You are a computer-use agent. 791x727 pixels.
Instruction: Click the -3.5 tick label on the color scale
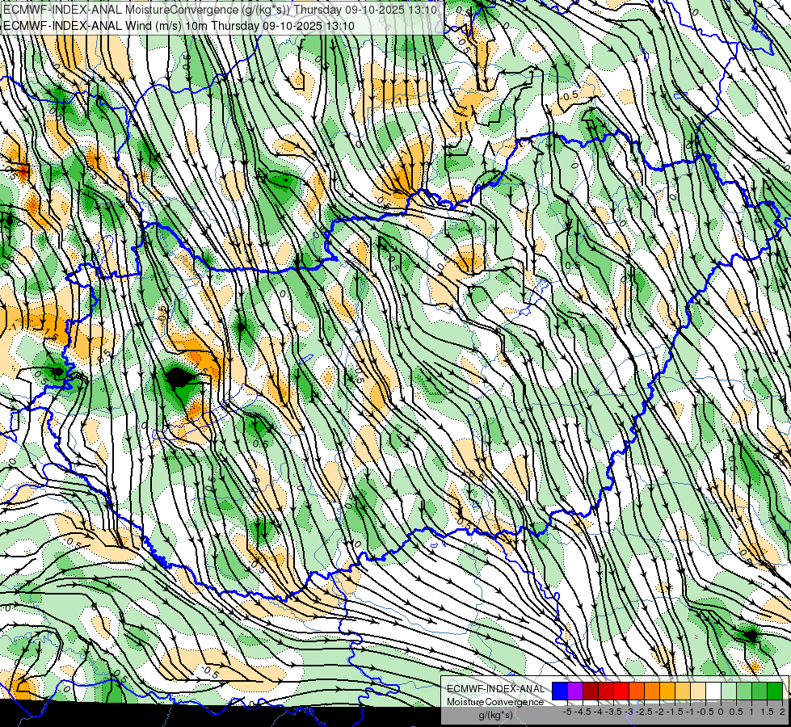coord(614,712)
